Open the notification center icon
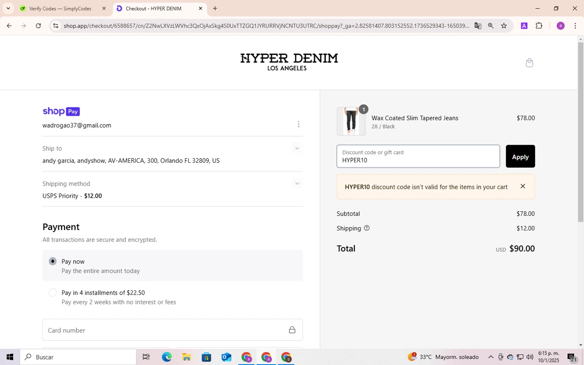This screenshot has width=584, height=365. [x=572, y=357]
